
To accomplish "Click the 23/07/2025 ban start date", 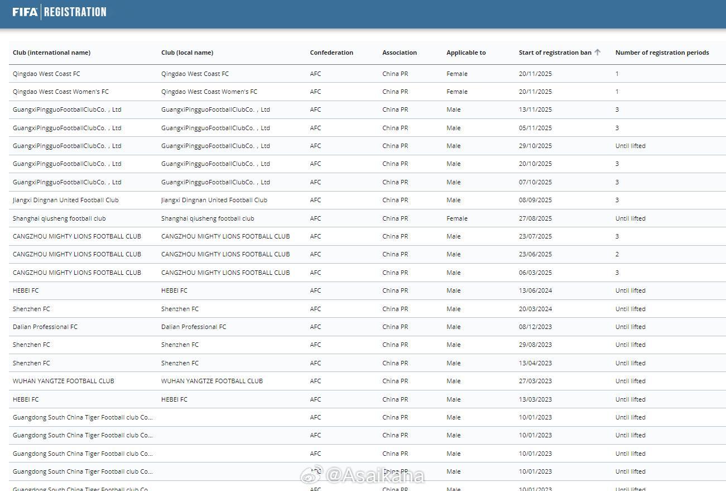I will tap(535, 236).
